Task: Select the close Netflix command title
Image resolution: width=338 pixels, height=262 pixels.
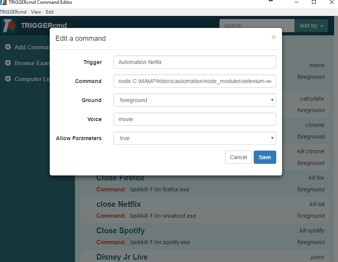Action: (x=118, y=204)
